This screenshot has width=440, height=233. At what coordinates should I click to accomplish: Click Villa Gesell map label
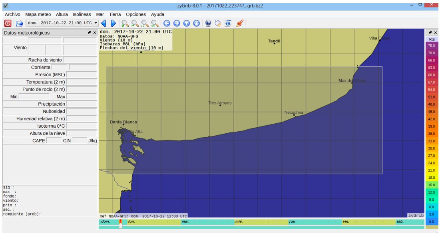point(380,38)
